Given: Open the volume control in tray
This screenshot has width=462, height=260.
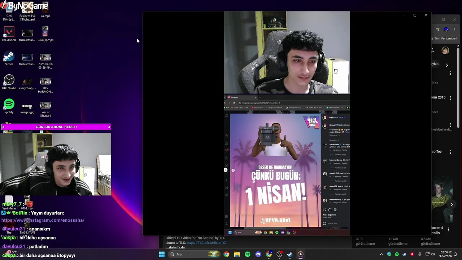Looking at the screenshot, I should point(433,254).
